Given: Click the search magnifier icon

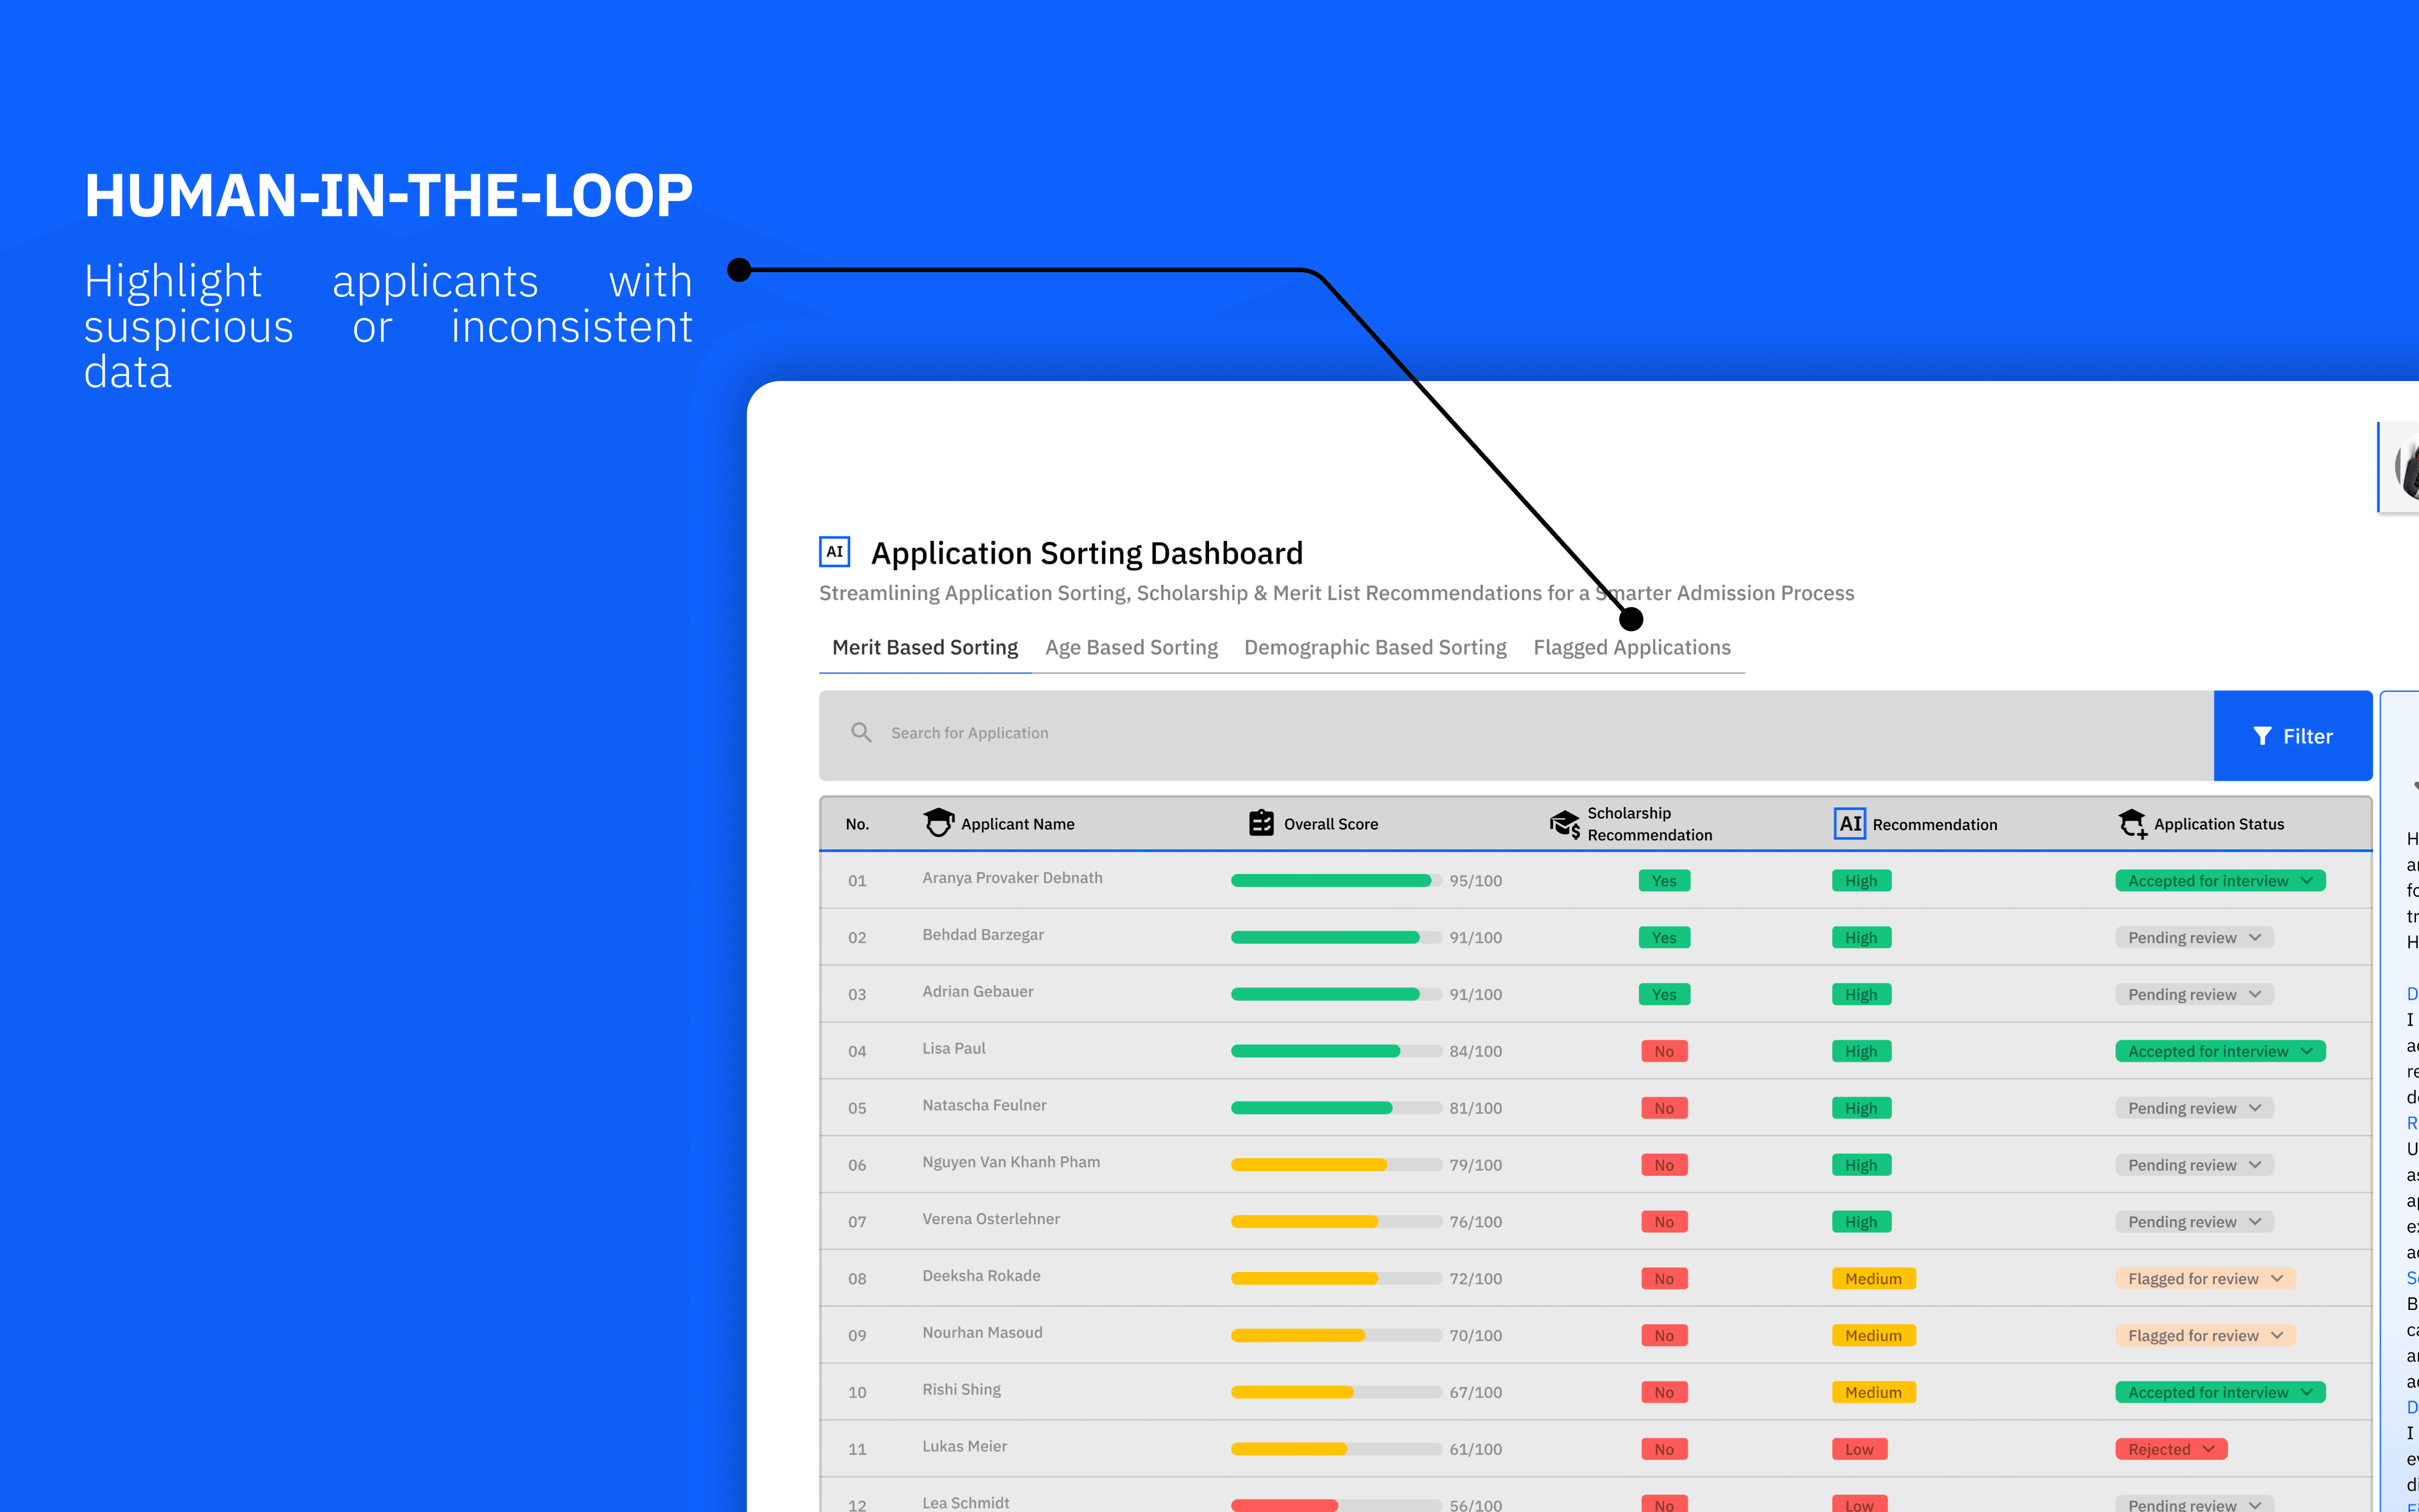Looking at the screenshot, I should (x=861, y=733).
